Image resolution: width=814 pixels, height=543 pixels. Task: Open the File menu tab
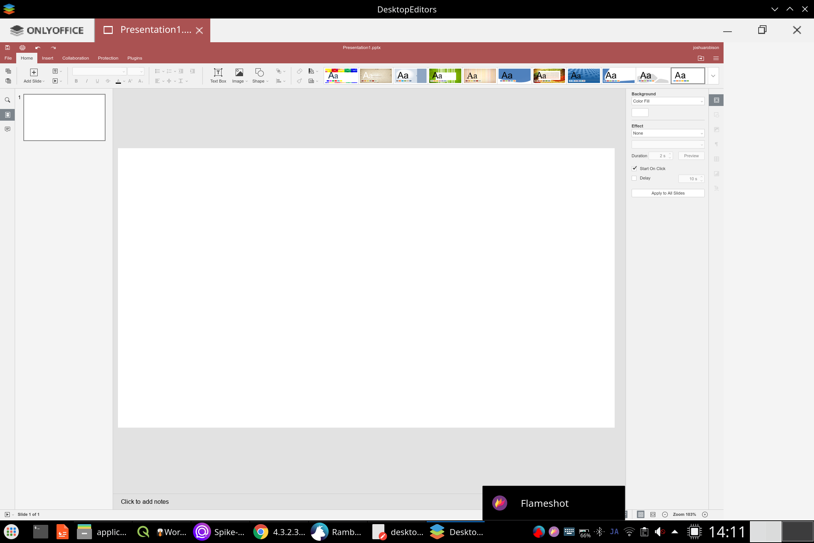[x=8, y=58]
